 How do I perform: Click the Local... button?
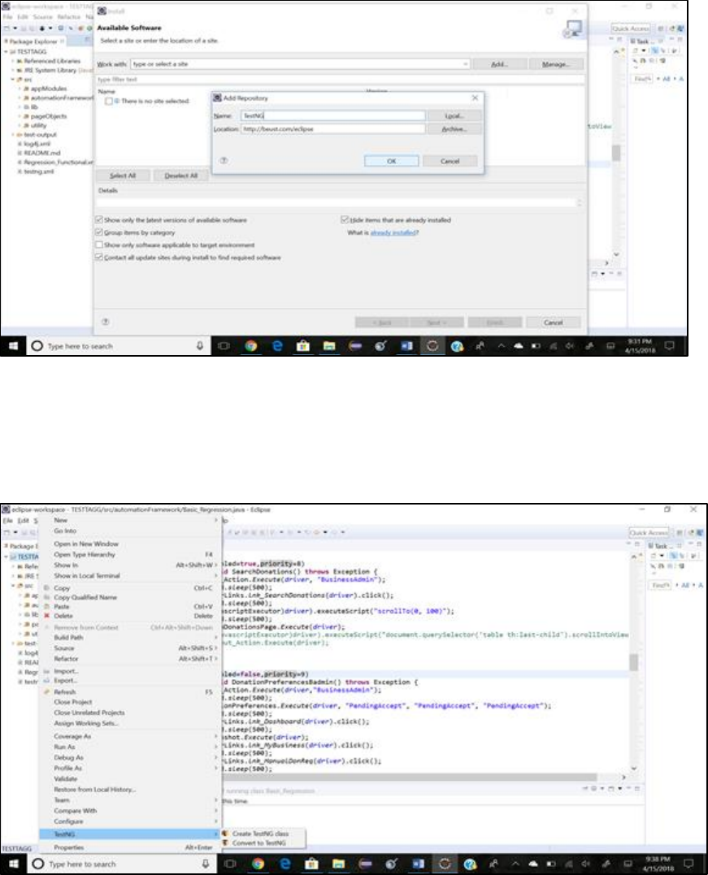[x=454, y=115]
